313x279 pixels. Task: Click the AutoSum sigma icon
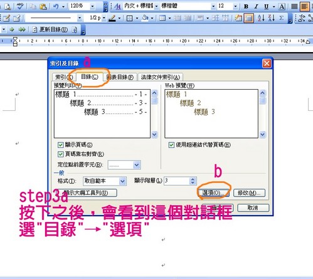click(282, 18)
